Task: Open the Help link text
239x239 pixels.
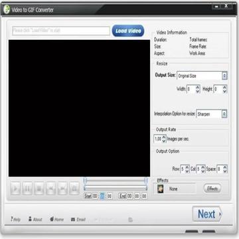Action: (x=17, y=220)
